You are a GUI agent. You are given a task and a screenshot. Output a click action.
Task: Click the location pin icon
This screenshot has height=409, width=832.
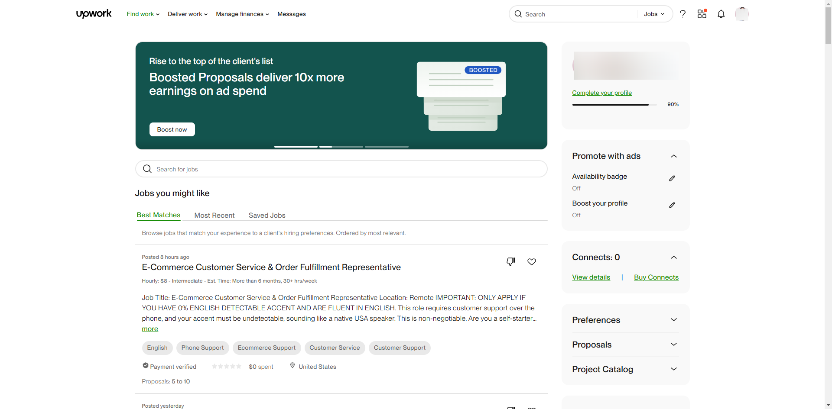(x=292, y=366)
